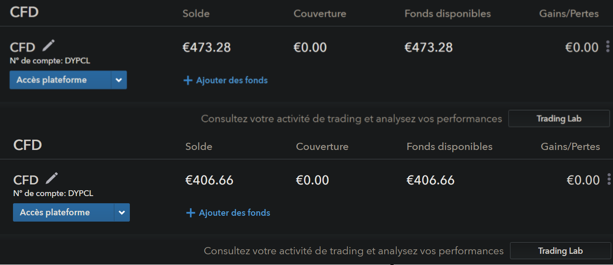Select the €473.28 Solde balance value
Screen dimensions: 613x265
click(x=207, y=47)
